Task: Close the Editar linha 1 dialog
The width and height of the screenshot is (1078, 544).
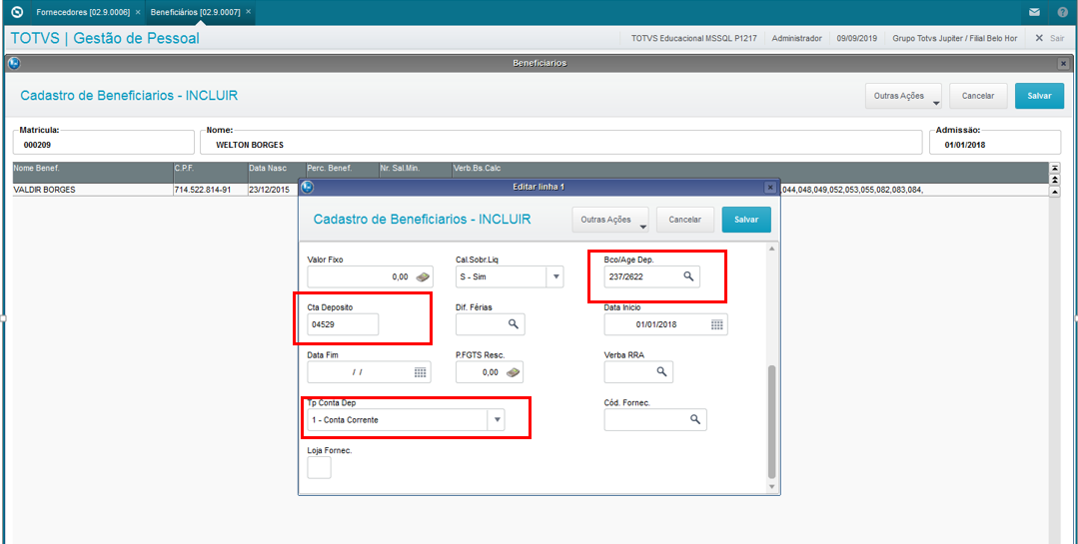Action: 770,187
